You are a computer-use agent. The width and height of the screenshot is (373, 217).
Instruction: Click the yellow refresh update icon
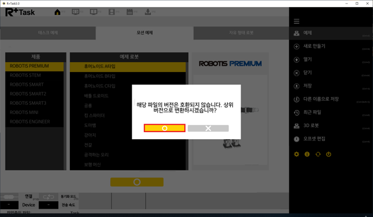318,154
